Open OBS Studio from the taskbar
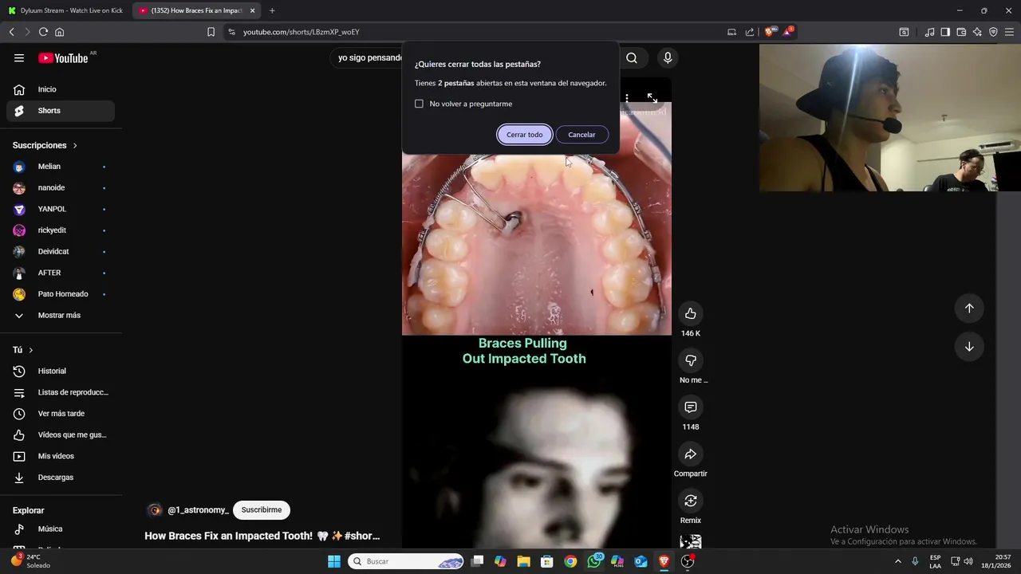This screenshot has width=1021, height=574. pyautogui.click(x=688, y=561)
